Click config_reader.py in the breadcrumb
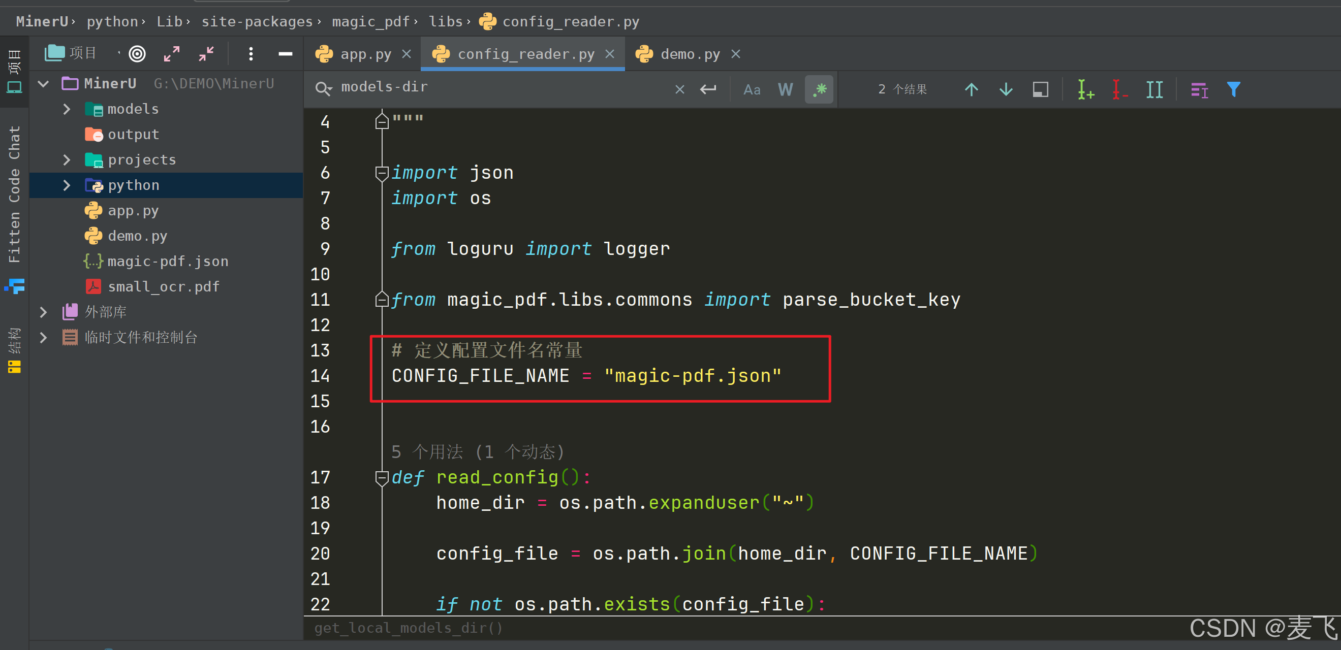 tap(570, 21)
